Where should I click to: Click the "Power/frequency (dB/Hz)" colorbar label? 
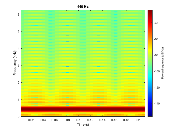[163, 63]
